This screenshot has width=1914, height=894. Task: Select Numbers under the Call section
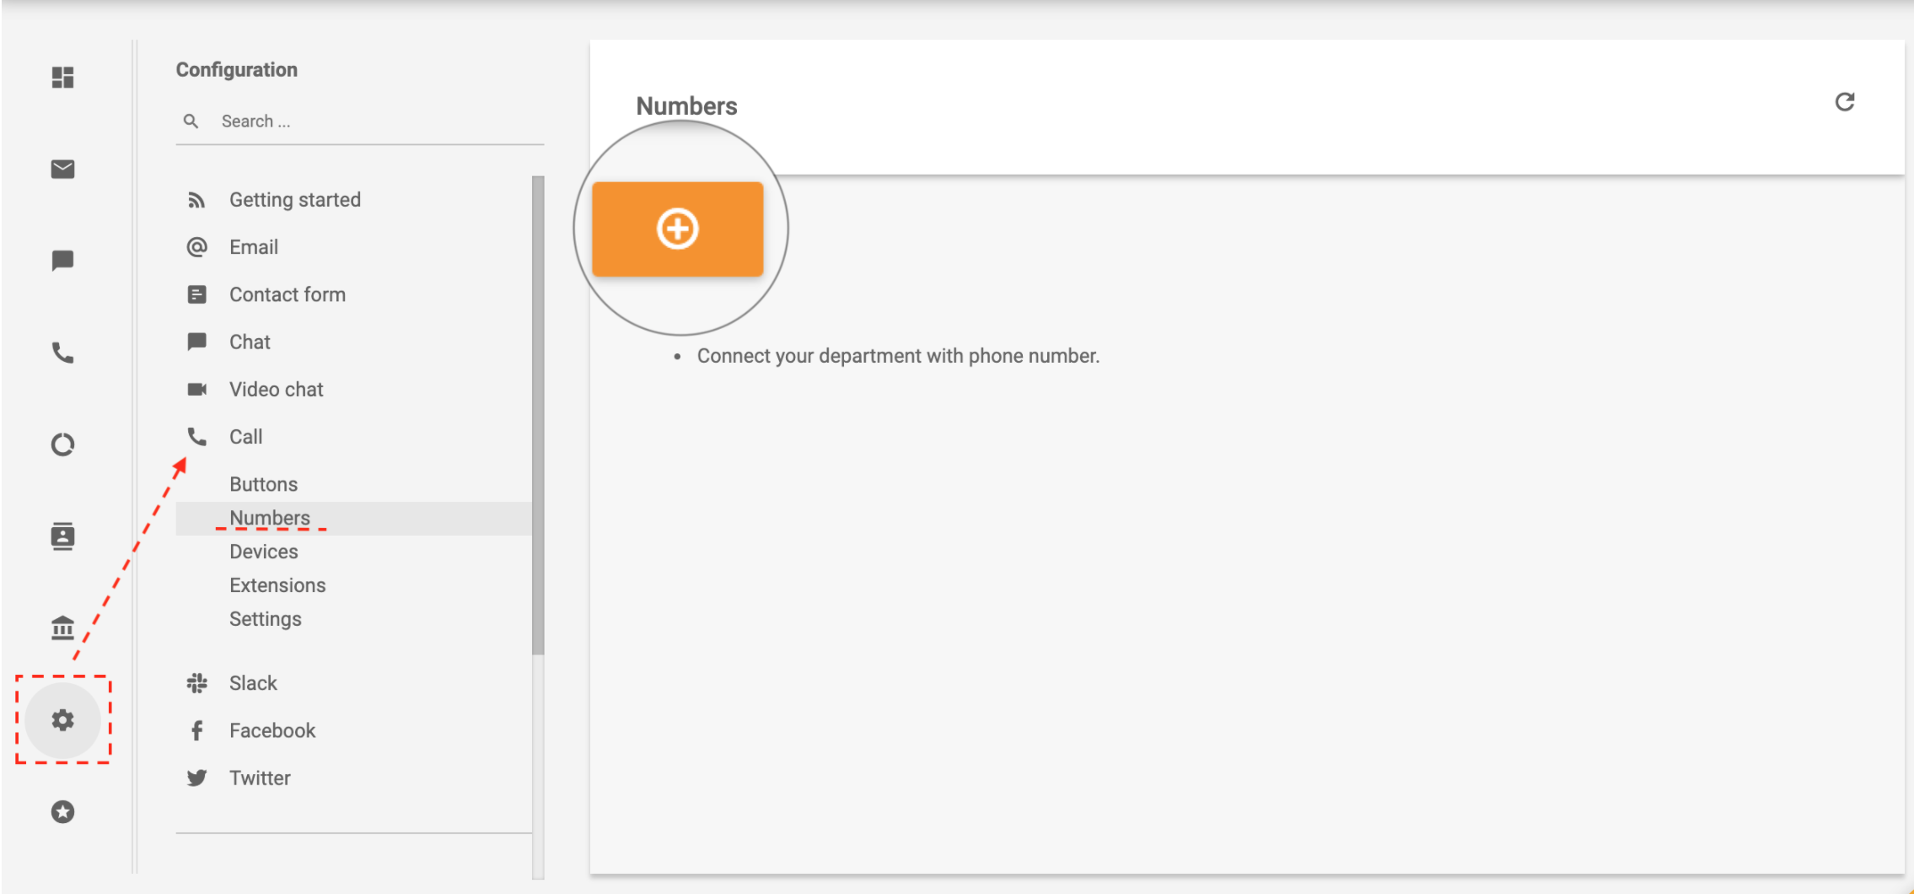[270, 517]
